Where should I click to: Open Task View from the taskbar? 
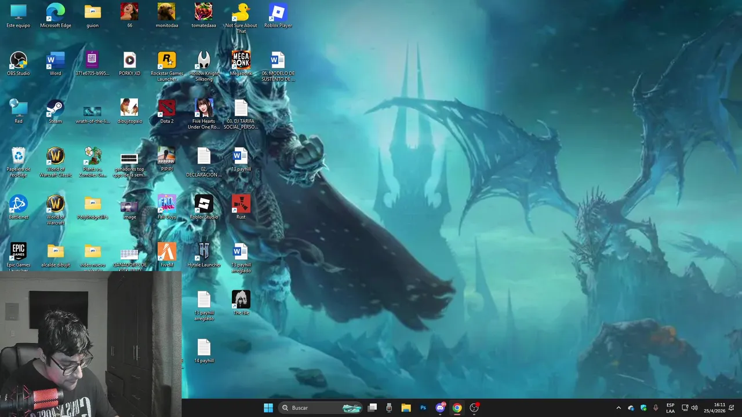373,408
